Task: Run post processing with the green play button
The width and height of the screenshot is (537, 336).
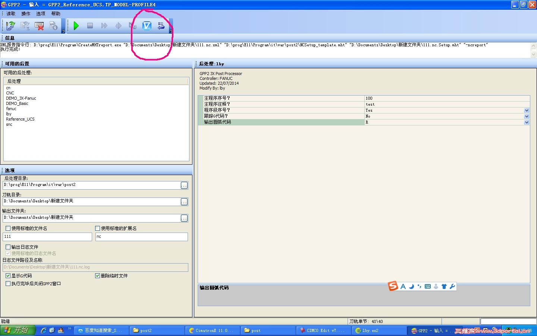Action: point(76,26)
